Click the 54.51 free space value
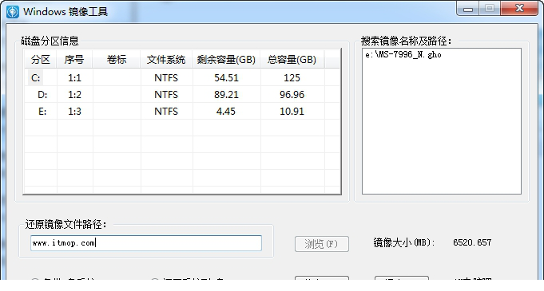The image size is (544, 291). tap(226, 77)
